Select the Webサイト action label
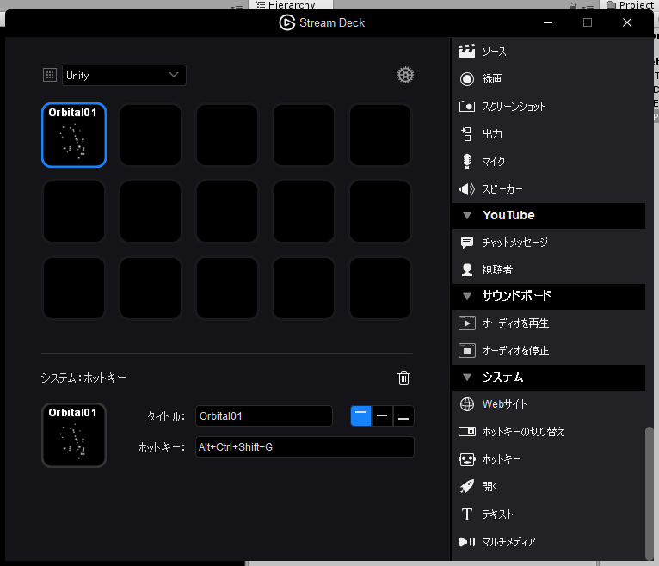 (x=504, y=404)
